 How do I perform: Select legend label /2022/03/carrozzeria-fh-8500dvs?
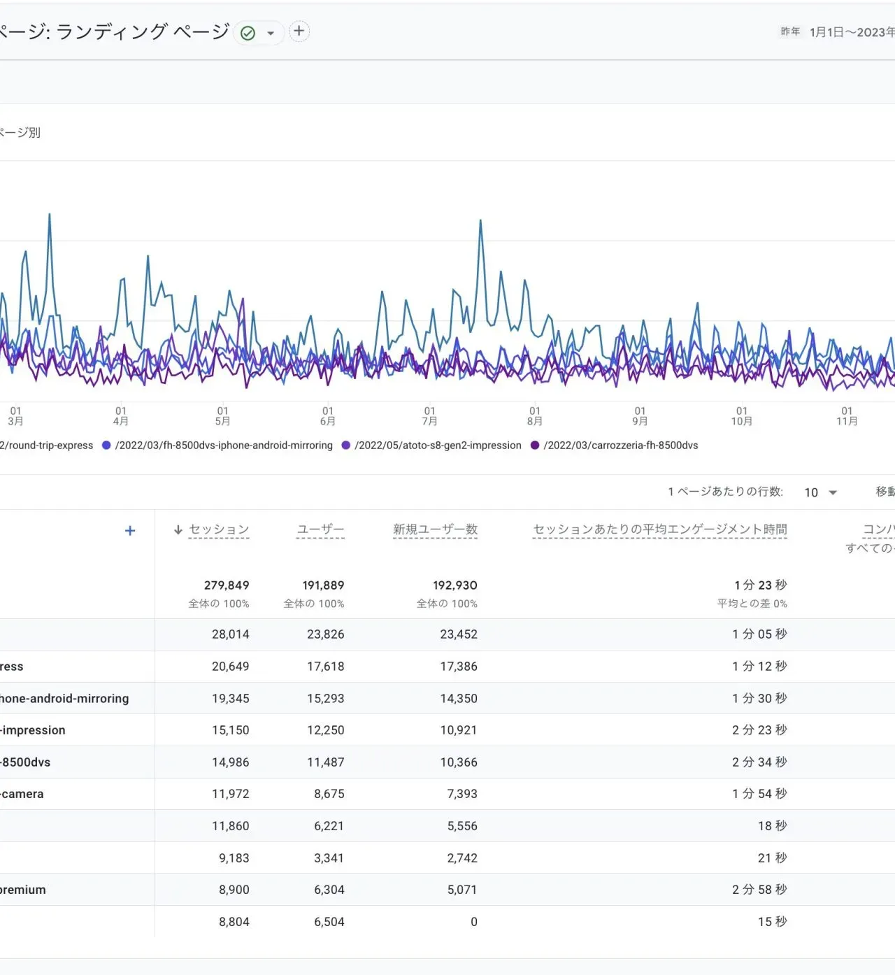click(x=621, y=446)
